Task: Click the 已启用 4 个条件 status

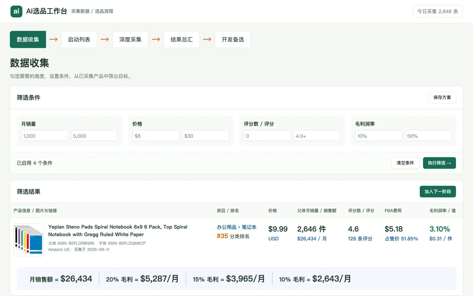Action: coord(35,163)
